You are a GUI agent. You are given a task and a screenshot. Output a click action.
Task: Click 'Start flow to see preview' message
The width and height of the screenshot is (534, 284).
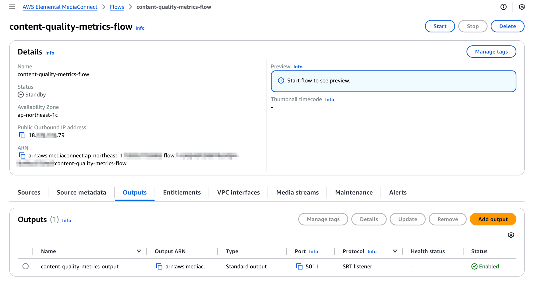319,81
